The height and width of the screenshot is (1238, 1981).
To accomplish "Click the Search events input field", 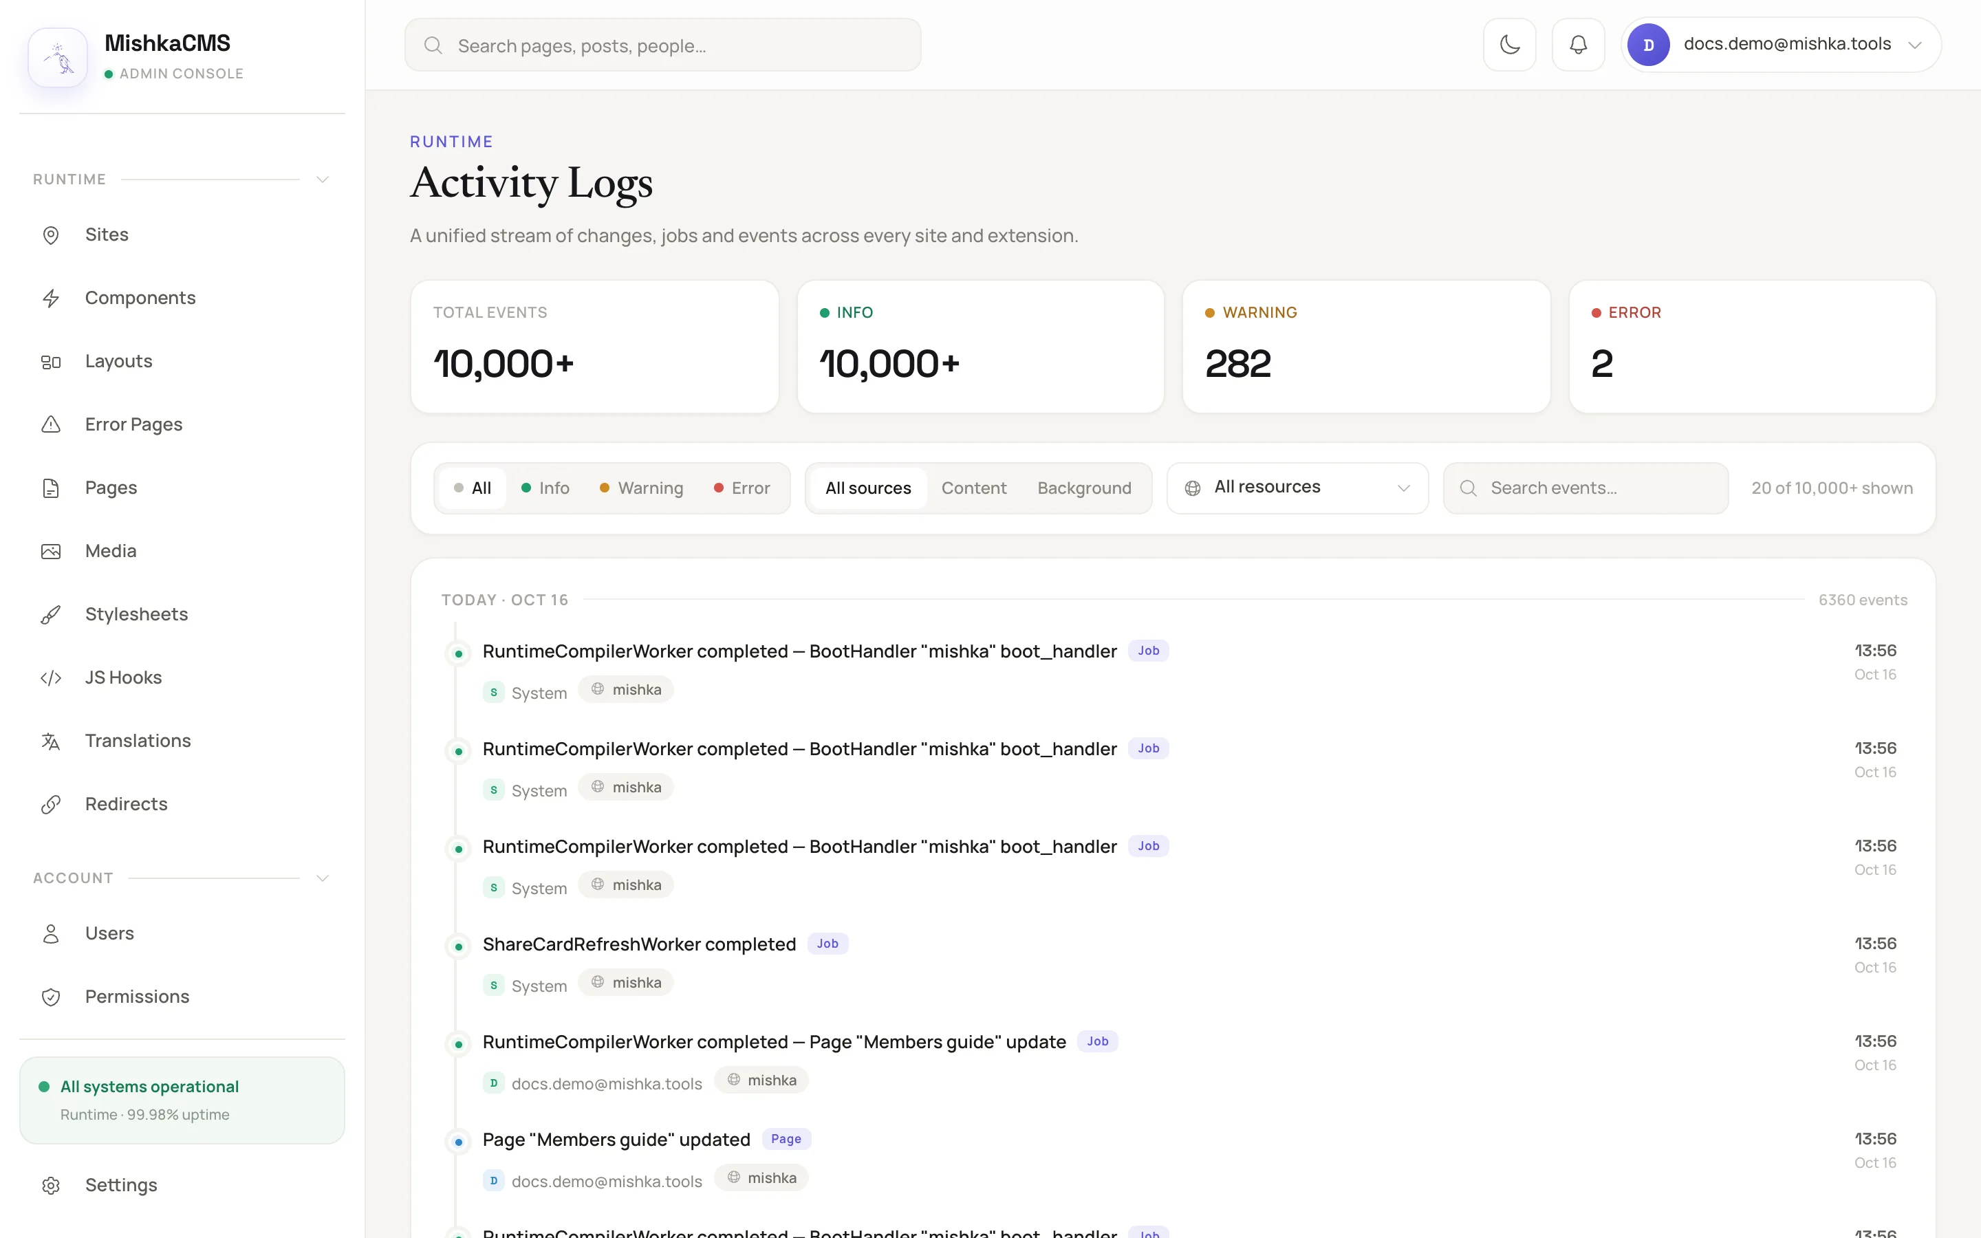I will (1585, 488).
